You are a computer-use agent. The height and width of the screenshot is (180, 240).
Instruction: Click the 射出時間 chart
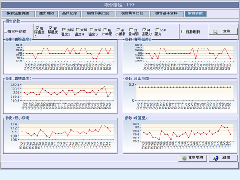point(180,97)
